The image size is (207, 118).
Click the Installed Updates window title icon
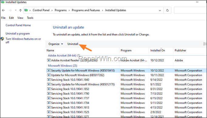2,2
